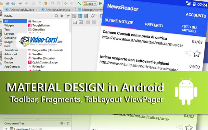
Task: Pick the ProgressBar (Horizontal) widget
Action: pyautogui.click(x=48, y=50)
